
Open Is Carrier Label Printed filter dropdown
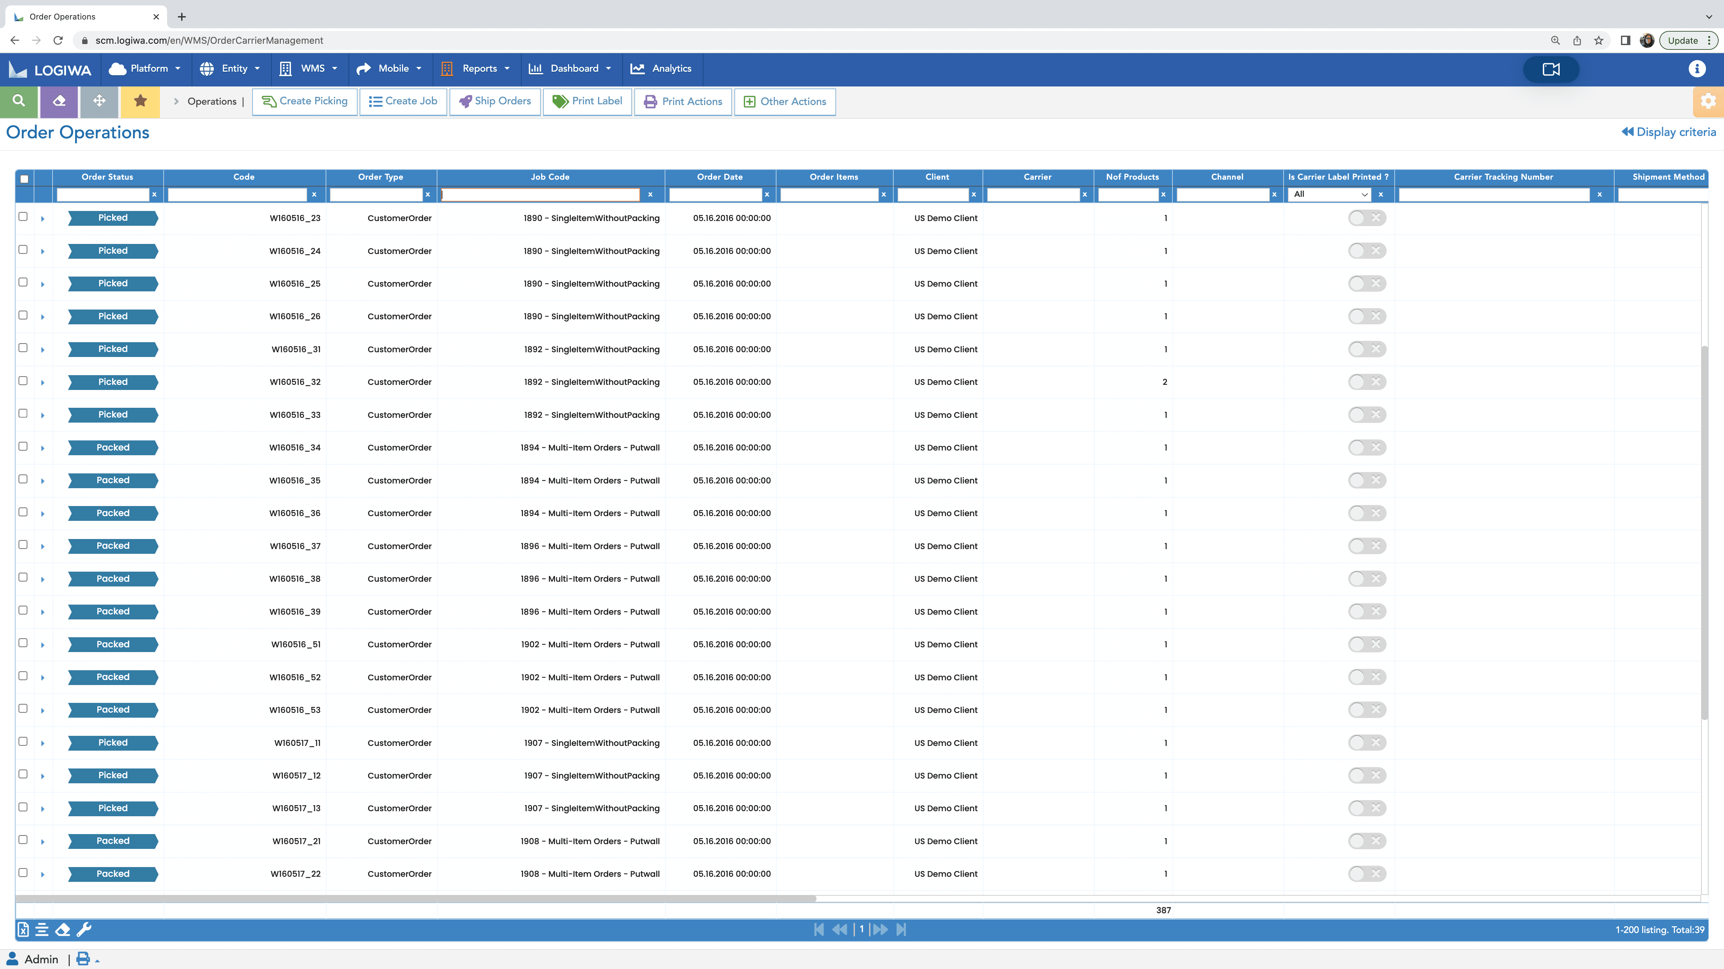click(1330, 194)
